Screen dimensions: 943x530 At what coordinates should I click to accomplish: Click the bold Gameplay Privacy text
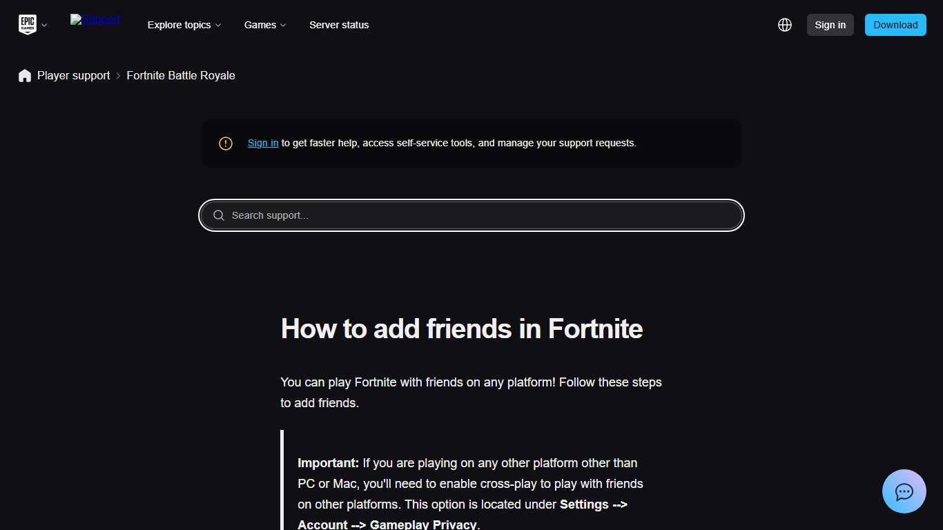click(x=425, y=524)
